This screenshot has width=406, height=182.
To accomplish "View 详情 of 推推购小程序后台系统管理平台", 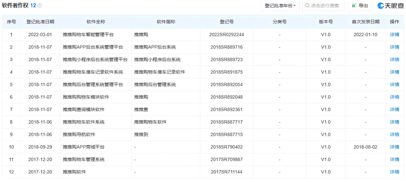I will click(394, 60).
